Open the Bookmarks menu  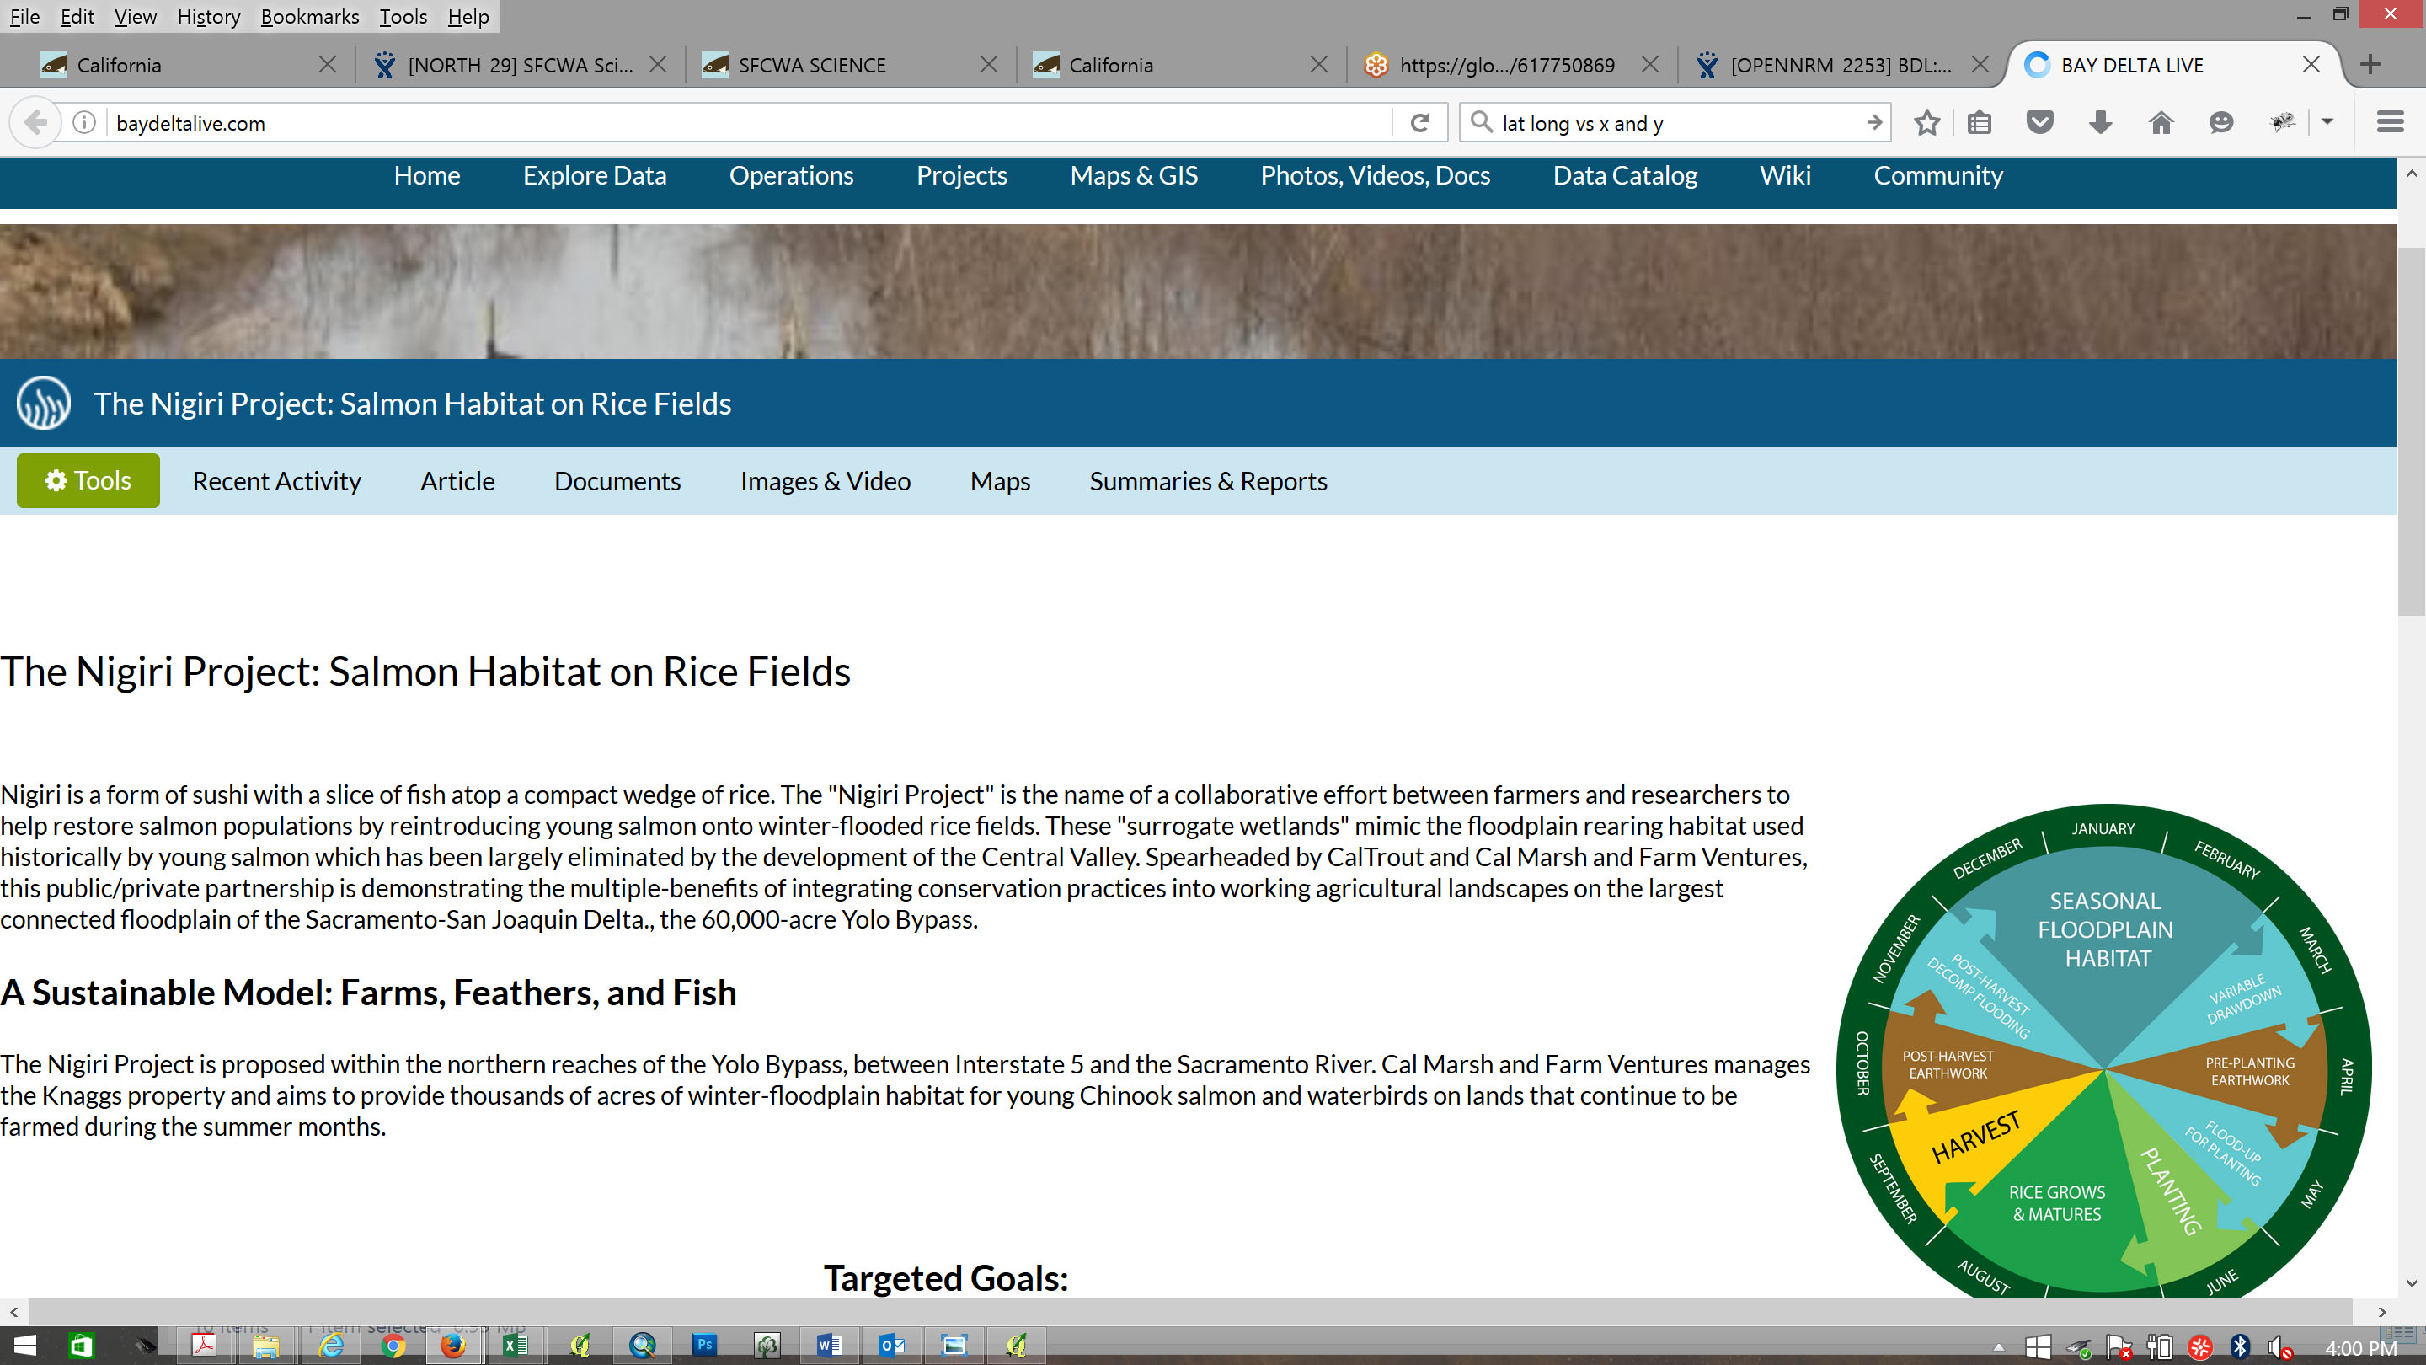[310, 16]
